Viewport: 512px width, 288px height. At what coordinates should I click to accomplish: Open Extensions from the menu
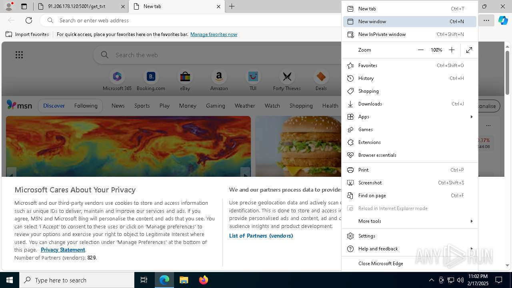[x=410, y=142]
